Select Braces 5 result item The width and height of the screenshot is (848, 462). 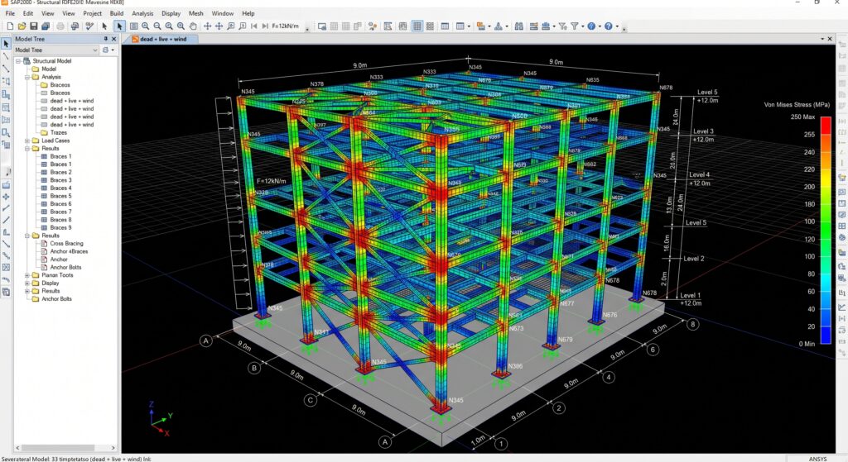click(60, 196)
